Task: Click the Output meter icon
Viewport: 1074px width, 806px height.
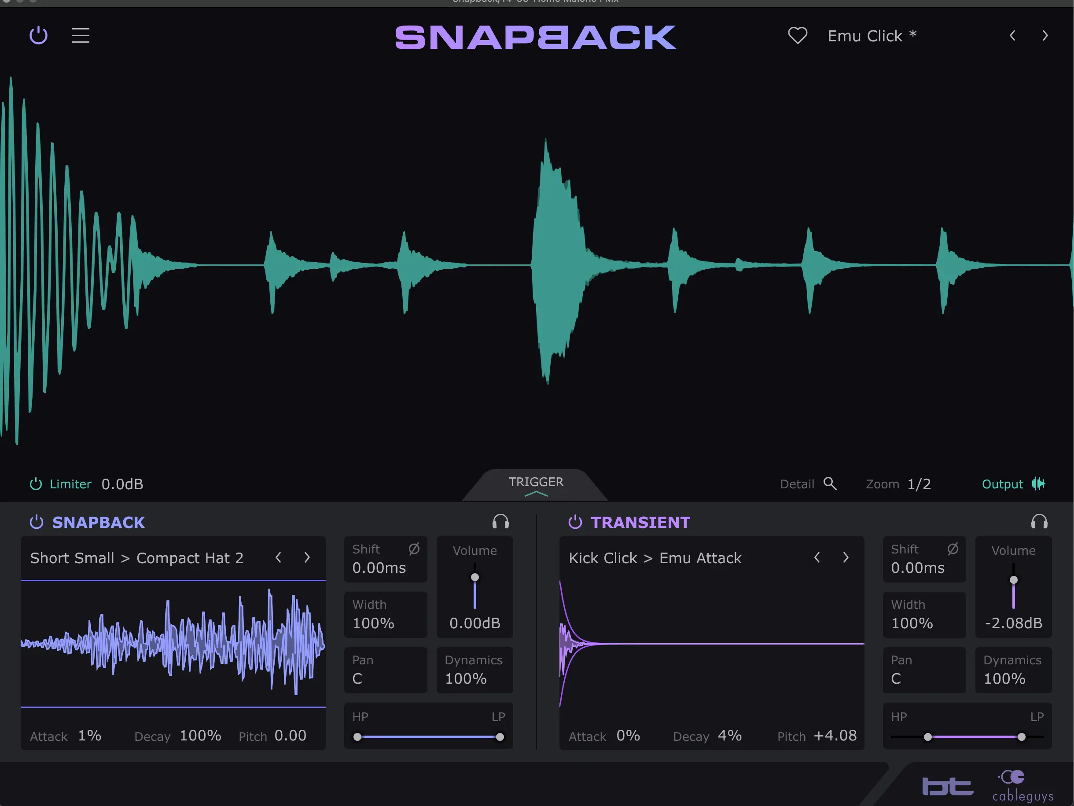Action: 1040,484
